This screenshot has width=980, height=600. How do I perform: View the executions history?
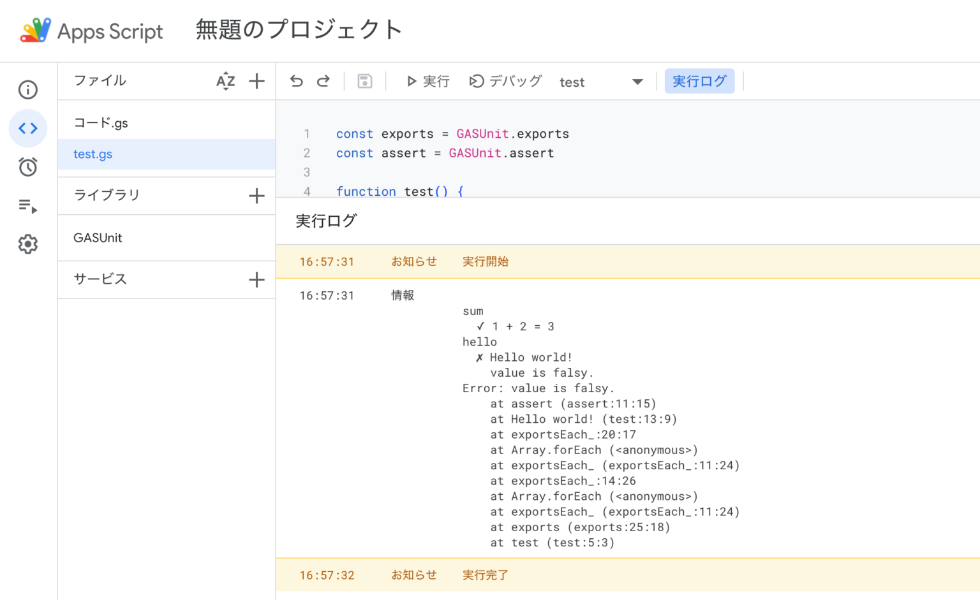click(x=27, y=205)
